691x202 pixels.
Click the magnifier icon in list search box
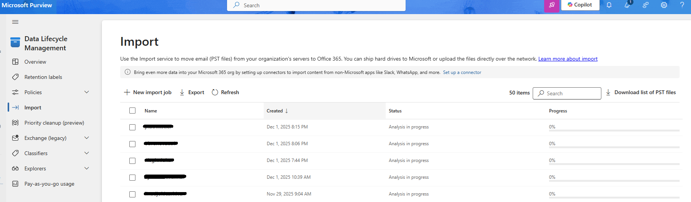coord(541,93)
